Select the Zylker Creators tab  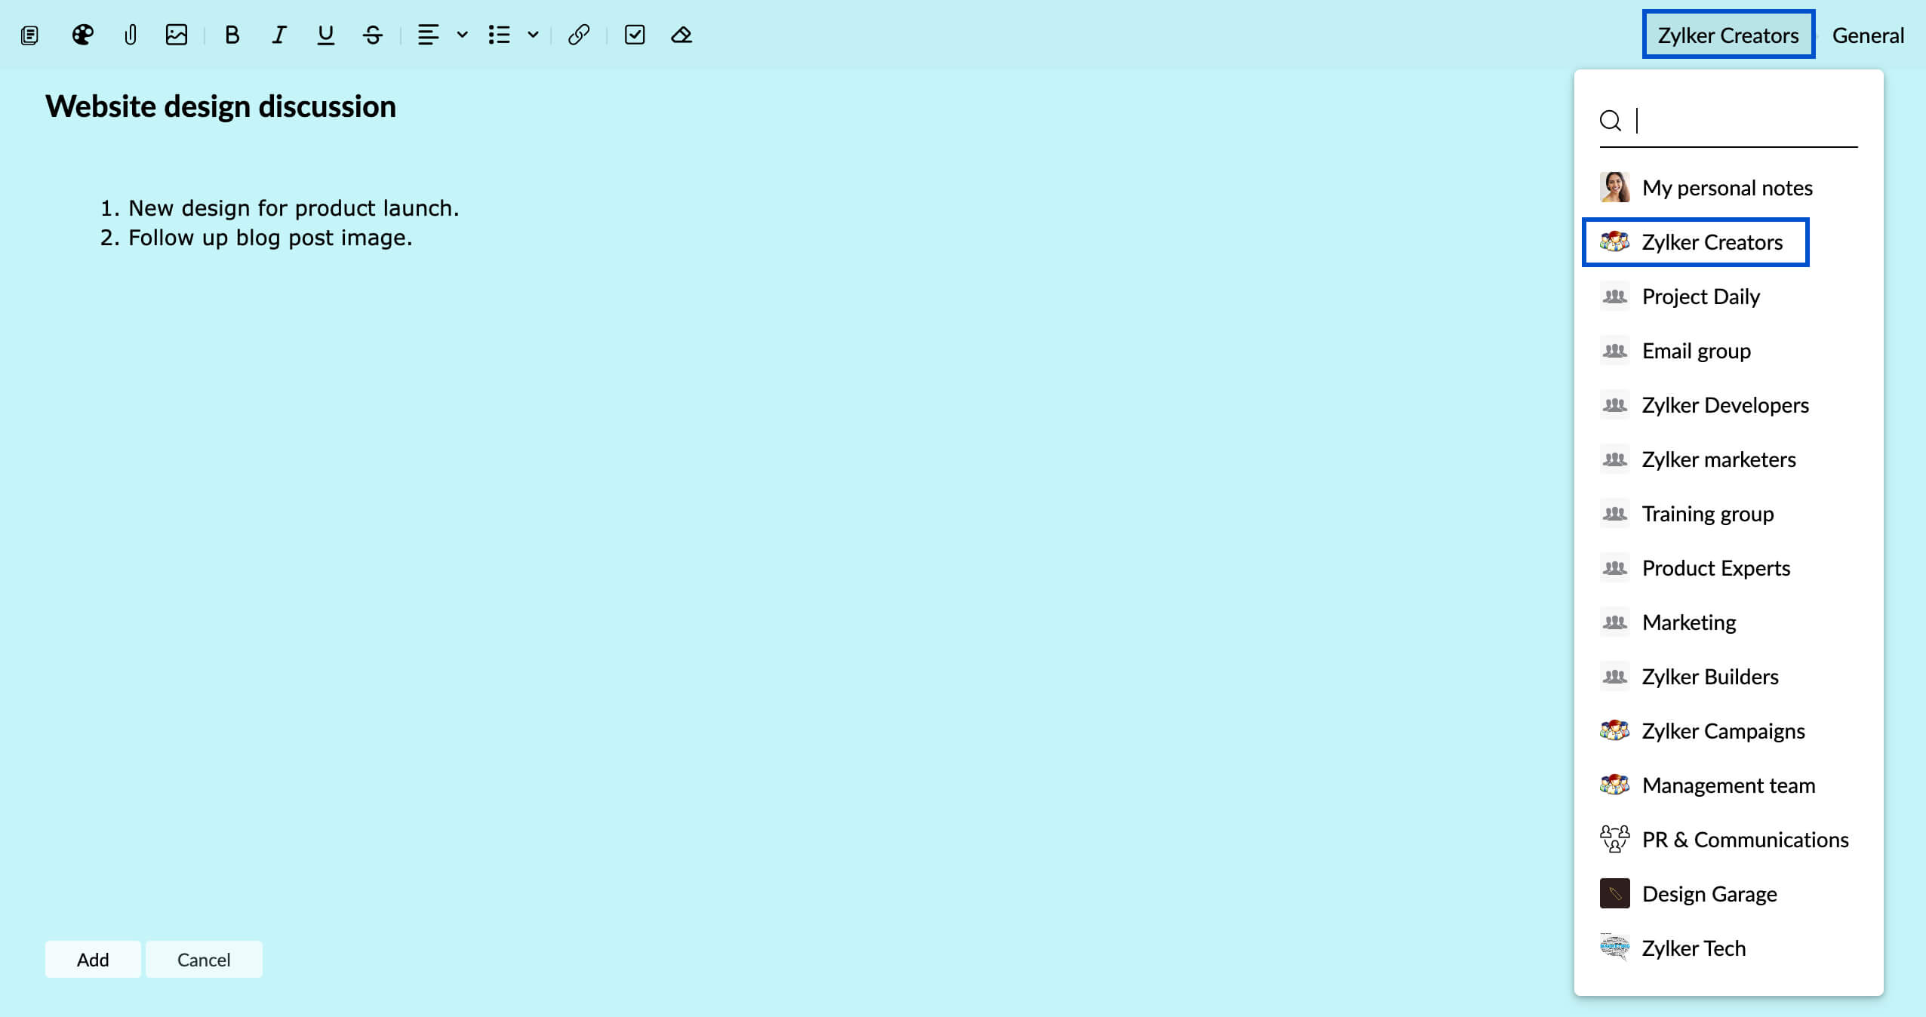[1728, 35]
